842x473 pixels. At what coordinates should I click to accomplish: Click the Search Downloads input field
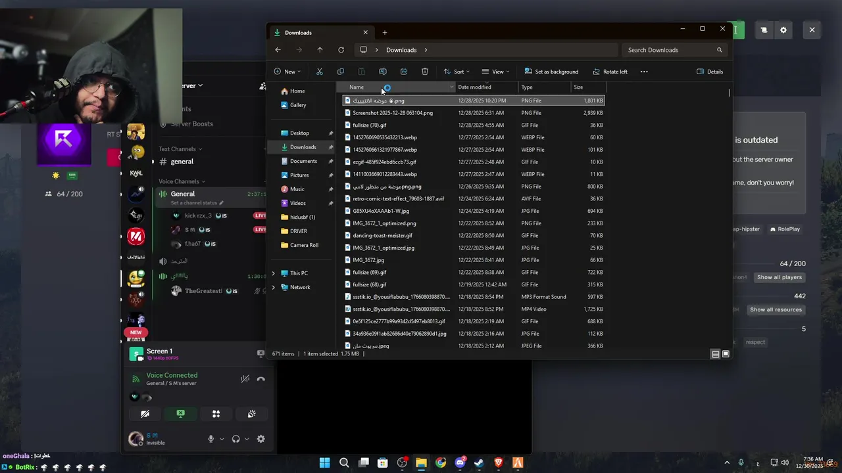pos(674,50)
